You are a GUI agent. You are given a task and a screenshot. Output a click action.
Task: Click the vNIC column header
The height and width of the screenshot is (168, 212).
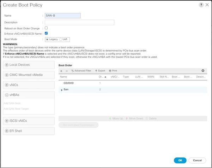(115, 77)
